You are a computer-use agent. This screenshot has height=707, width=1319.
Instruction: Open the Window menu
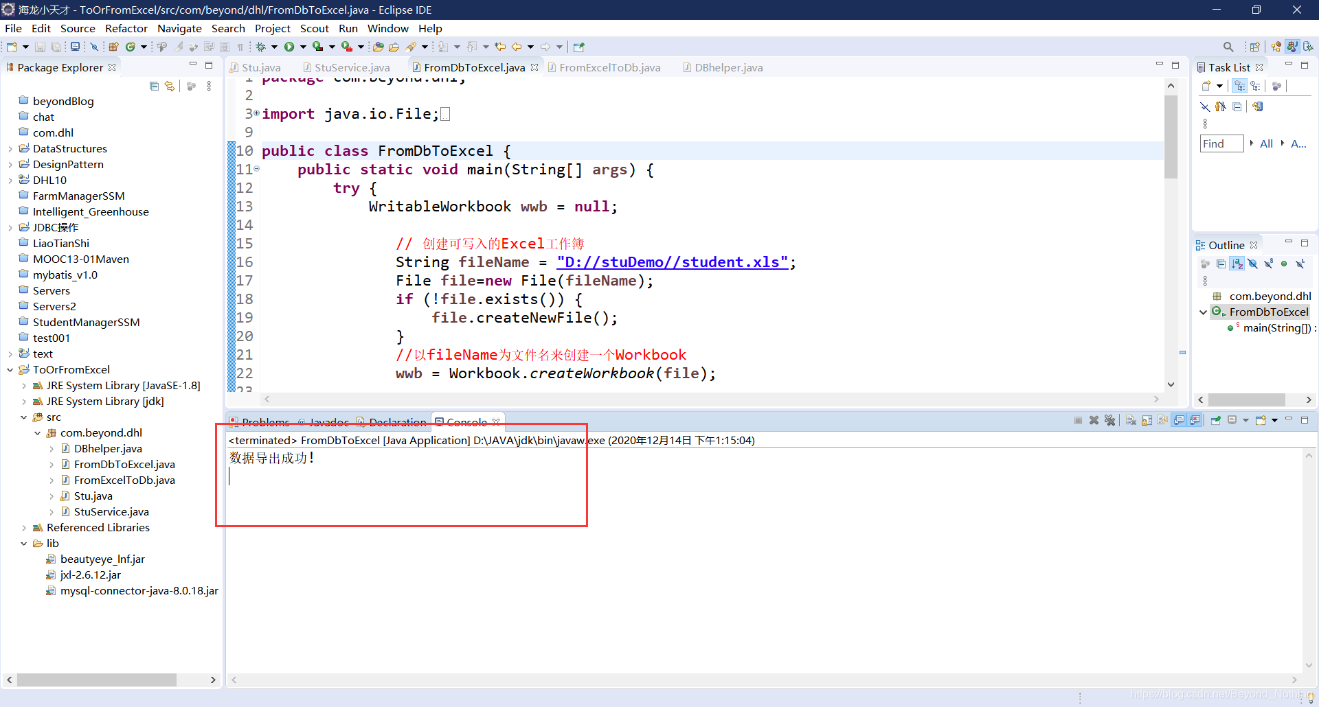(x=388, y=28)
